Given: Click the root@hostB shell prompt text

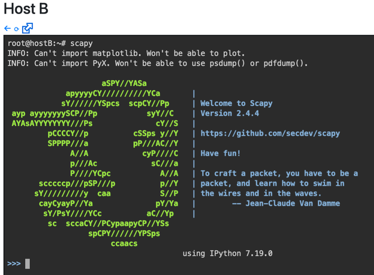Looking at the screenshot, I should [37, 43].
